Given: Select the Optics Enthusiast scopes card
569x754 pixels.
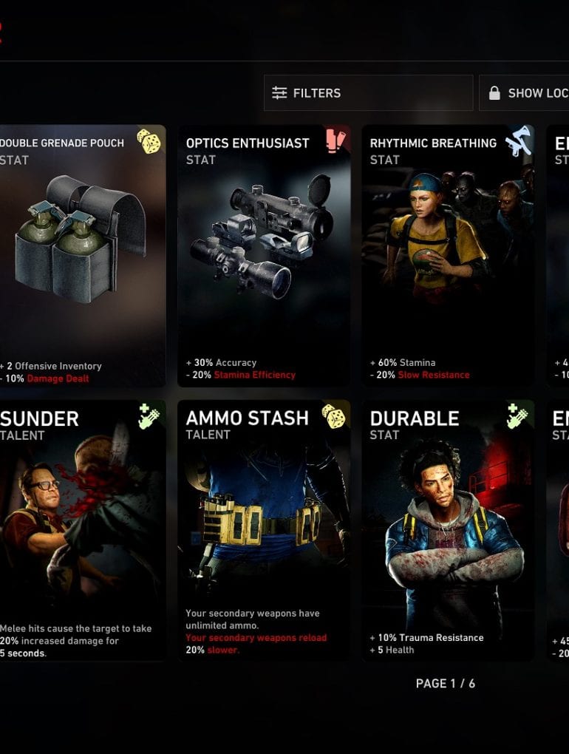Looking at the screenshot, I should (264, 256).
